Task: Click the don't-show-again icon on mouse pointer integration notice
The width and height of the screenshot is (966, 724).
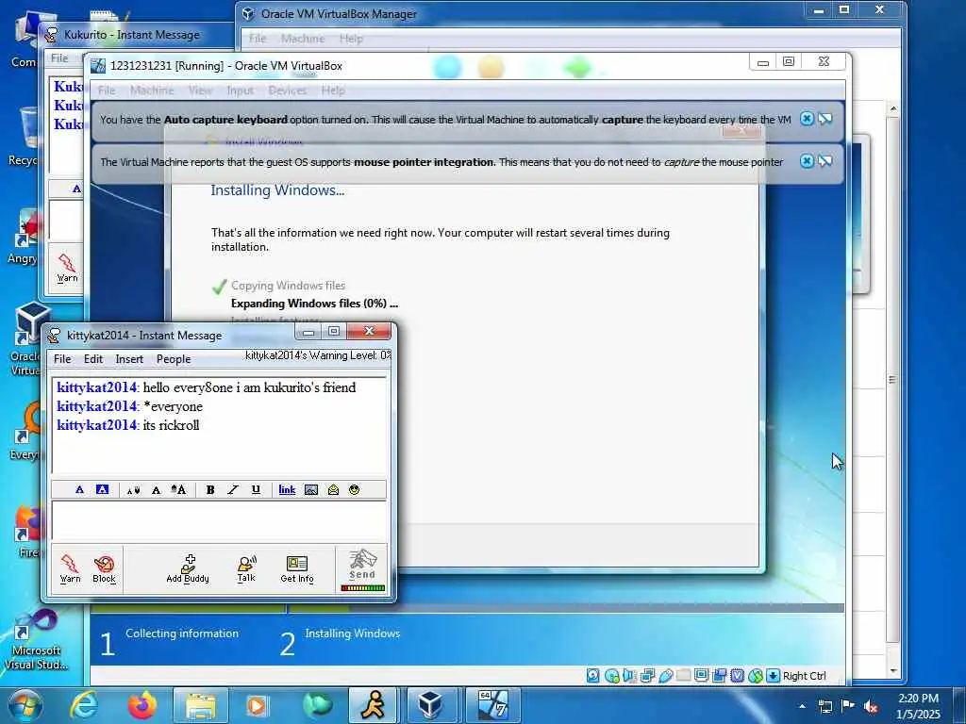Action: (824, 161)
